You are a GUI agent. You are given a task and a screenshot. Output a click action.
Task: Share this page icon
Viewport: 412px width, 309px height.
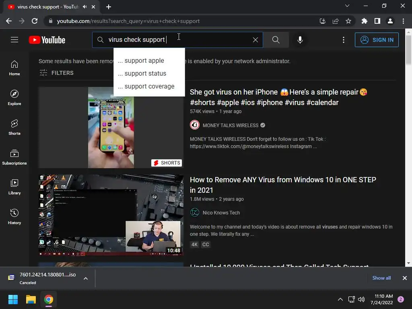336,21
